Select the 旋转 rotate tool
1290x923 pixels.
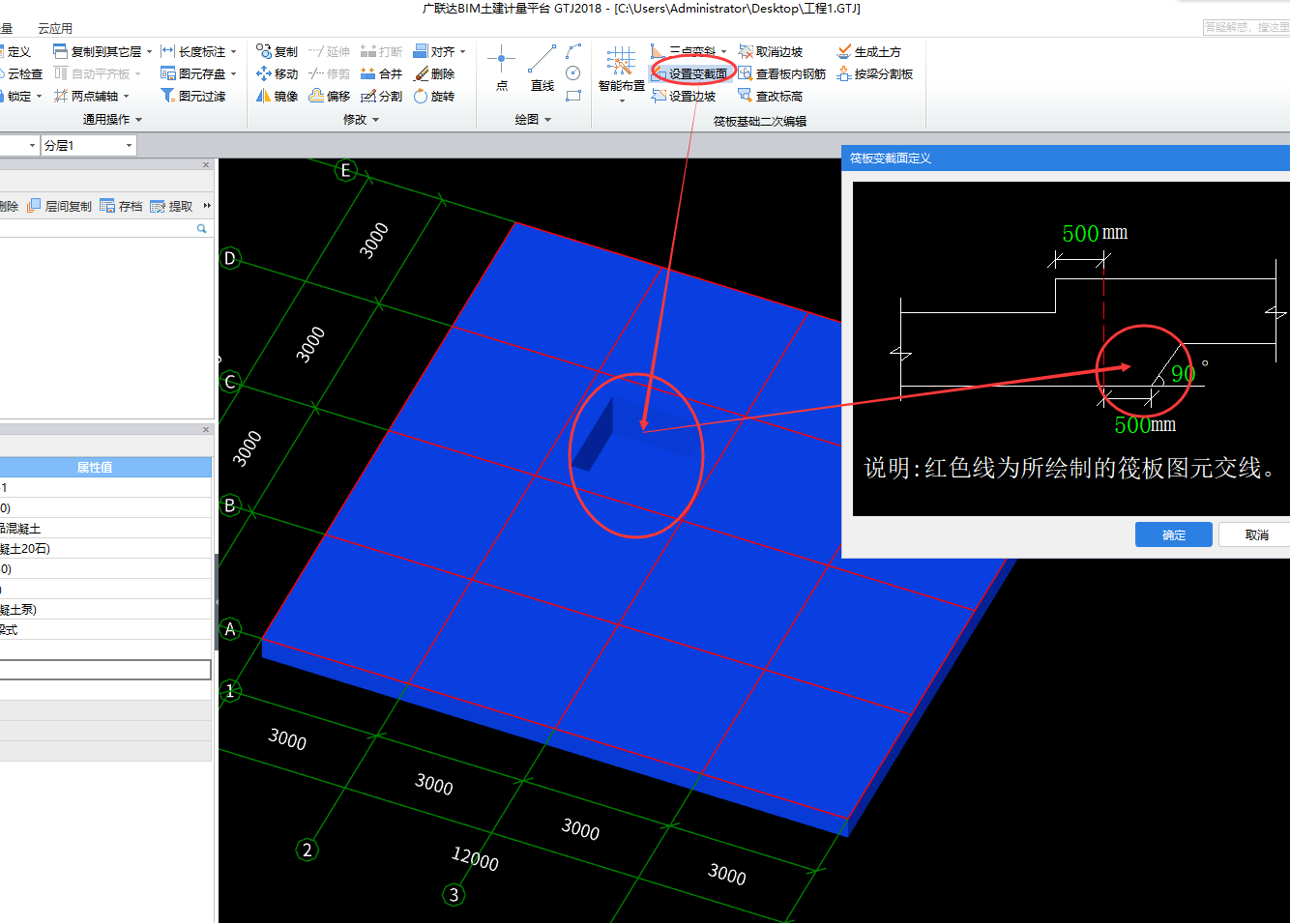point(434,97)
